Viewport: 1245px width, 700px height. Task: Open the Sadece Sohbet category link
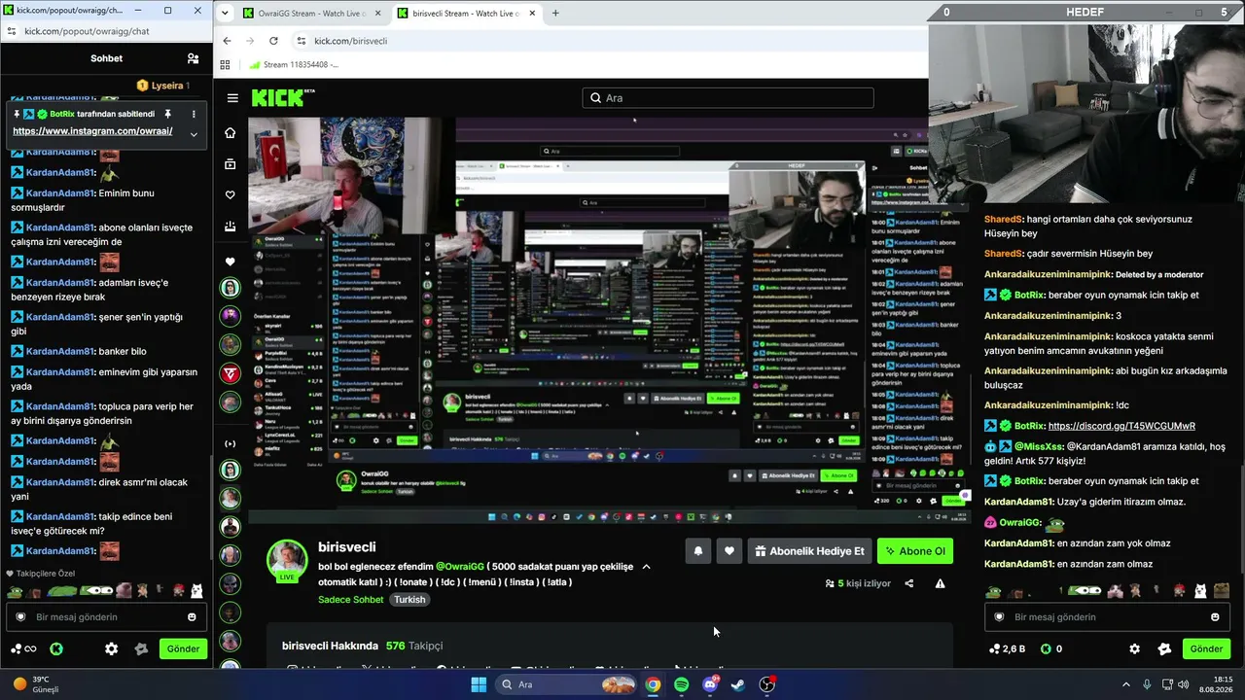[351, 600]
